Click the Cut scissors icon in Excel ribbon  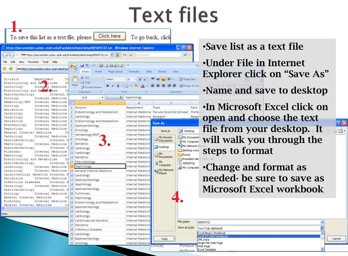coord(82,77)
